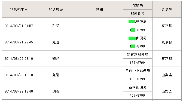The height and width of the screenshot is (101, 183).
Task: Click 山梨県 in the 韮崎郵便局 row
Action: coord(167,91)
